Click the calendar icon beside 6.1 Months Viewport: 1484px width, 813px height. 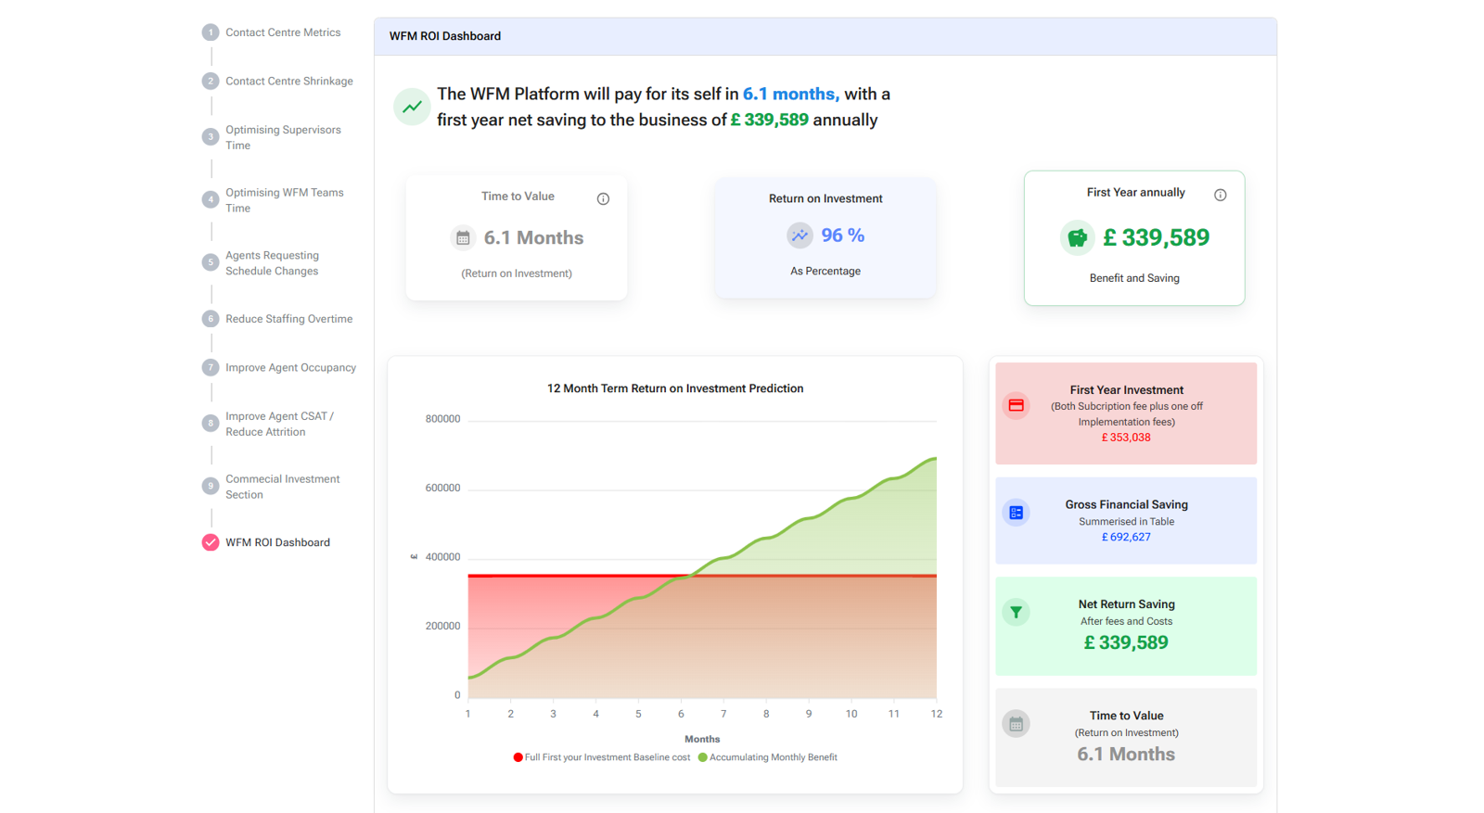click(x=463, y=238)
